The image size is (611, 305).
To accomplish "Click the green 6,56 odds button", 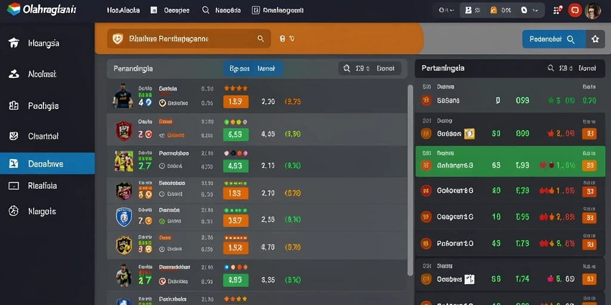I will [236, 134].
